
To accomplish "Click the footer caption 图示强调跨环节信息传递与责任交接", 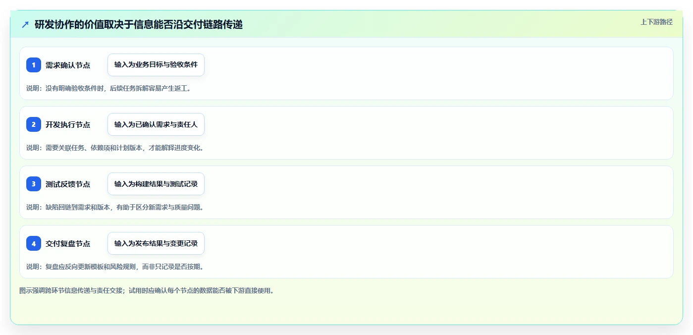I will 147,290.
